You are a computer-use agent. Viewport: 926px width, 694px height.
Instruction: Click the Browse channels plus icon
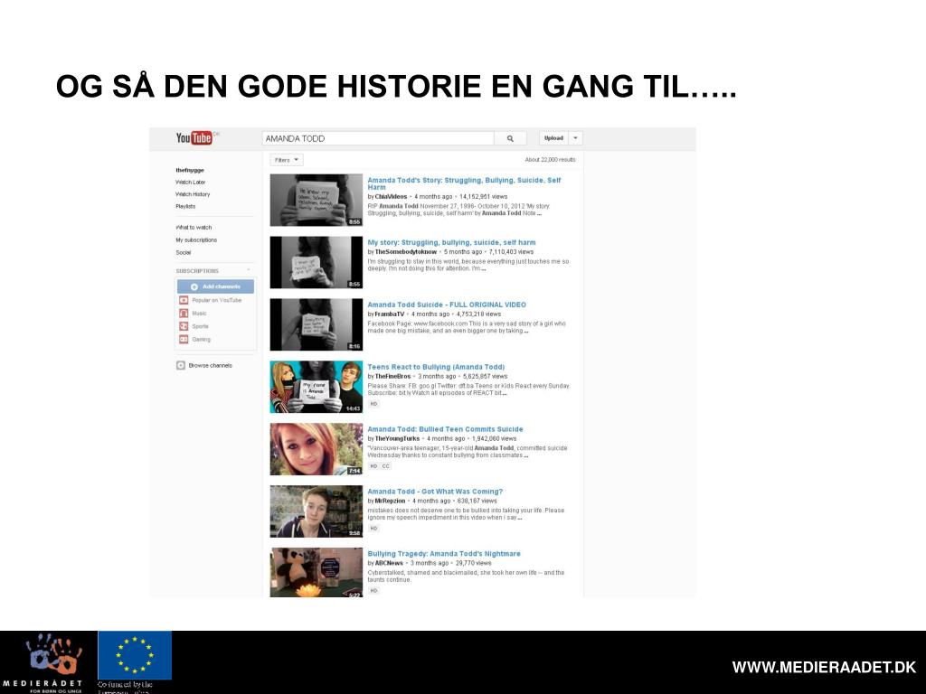(x=181, y=365)
